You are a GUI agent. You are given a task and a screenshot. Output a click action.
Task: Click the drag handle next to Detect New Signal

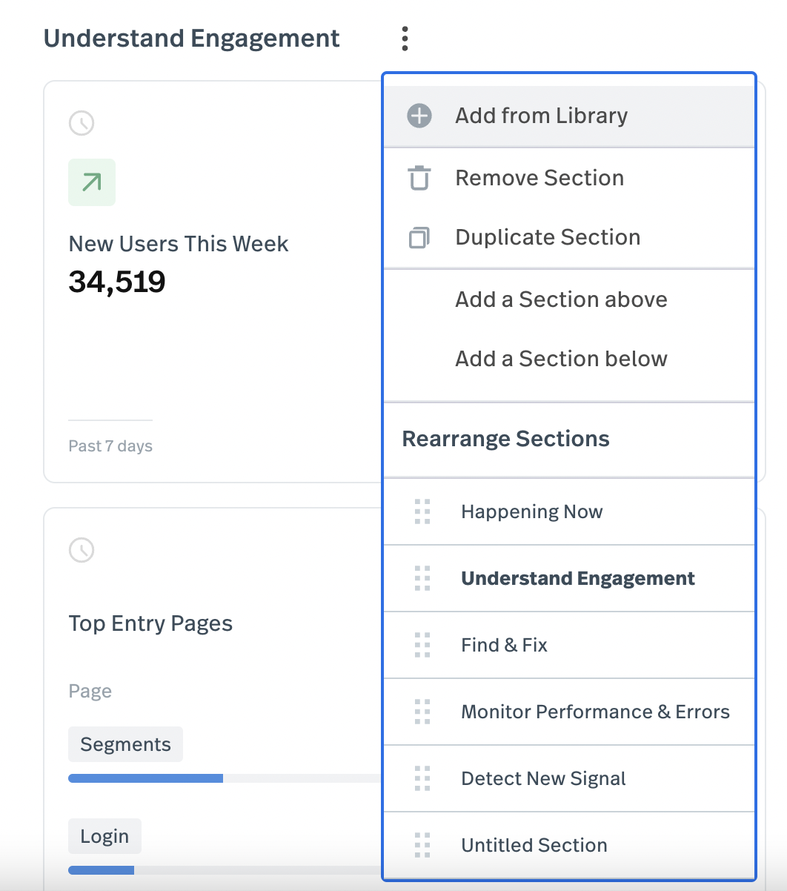(x=422, y=779)
